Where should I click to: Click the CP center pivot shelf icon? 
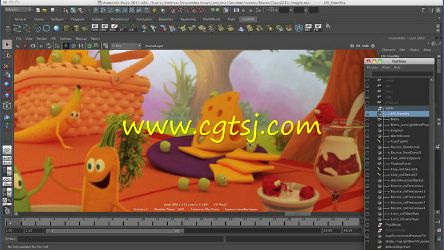[132, 28]
